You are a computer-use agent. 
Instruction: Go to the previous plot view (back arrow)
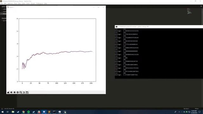coord(11,92)
